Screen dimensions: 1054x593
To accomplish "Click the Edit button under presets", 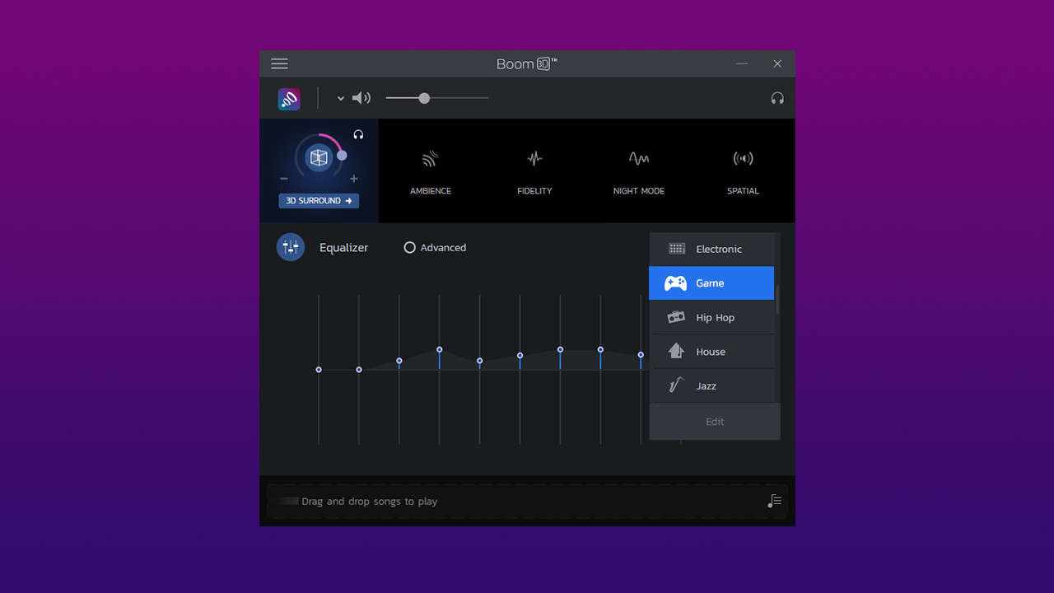I will (715, 422).
